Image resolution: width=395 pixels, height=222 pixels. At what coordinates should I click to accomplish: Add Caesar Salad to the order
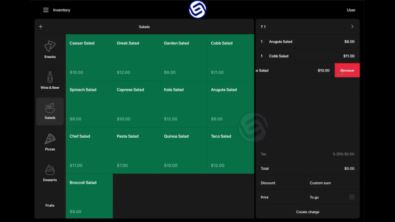click(89, 58)
